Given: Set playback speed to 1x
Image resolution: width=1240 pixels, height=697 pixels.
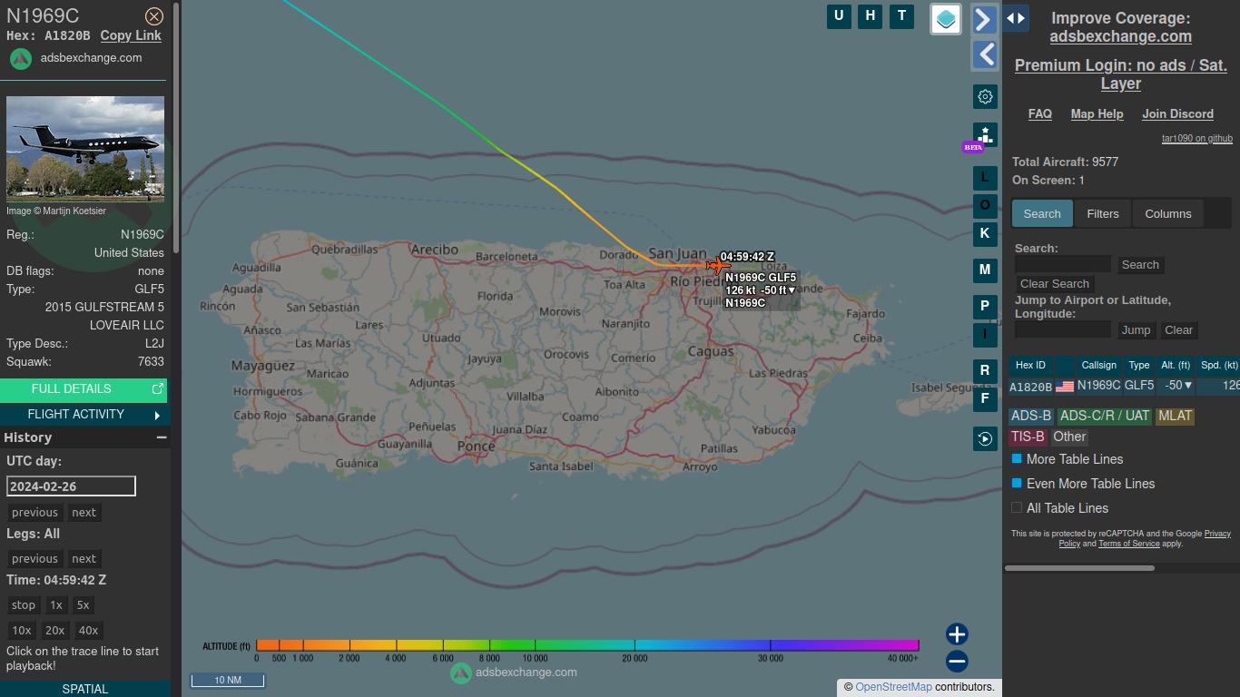Looking at the screenshot, I should (56, 605).
